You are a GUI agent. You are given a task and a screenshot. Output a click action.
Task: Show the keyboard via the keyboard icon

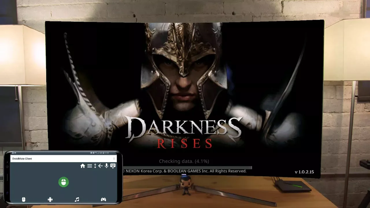(113, 166)
